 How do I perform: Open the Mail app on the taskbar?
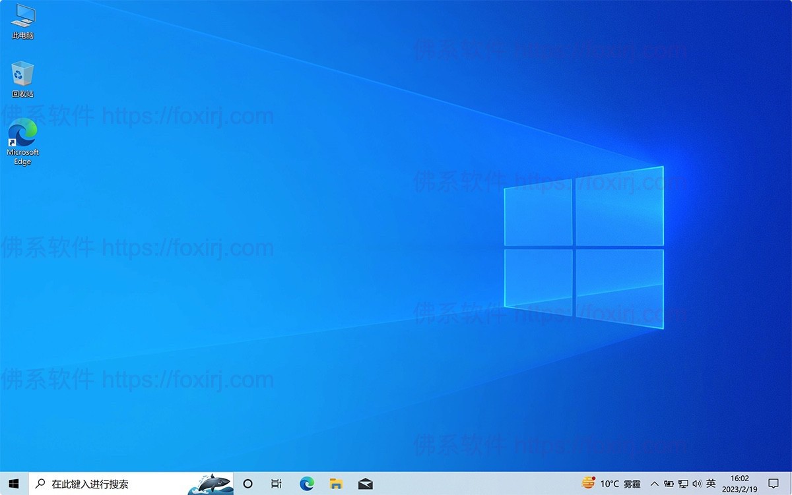point(364,483)
